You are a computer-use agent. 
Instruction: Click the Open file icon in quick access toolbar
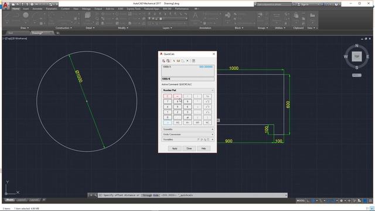click(18, 4)
